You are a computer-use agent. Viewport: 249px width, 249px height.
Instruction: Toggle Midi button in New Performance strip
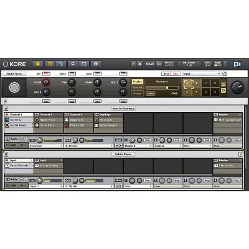tap(11, 145)
